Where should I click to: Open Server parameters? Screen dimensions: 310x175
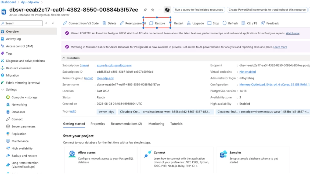click(x=23, y=127)
